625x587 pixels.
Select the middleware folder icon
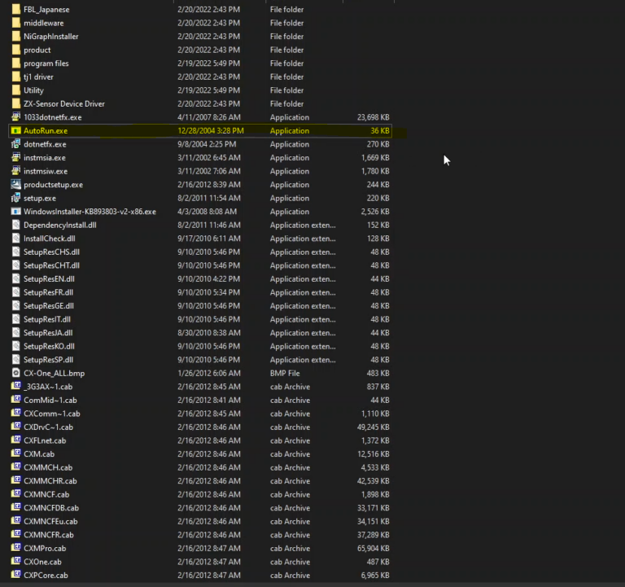15,23
